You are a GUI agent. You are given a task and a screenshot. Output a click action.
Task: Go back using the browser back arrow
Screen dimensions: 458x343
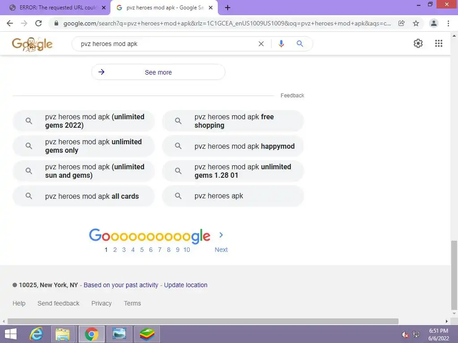click(x=10, y=23)
